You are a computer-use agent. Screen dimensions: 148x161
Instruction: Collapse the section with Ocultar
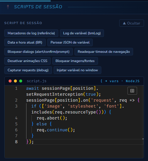pyautogui.click(x=131, y=23)
